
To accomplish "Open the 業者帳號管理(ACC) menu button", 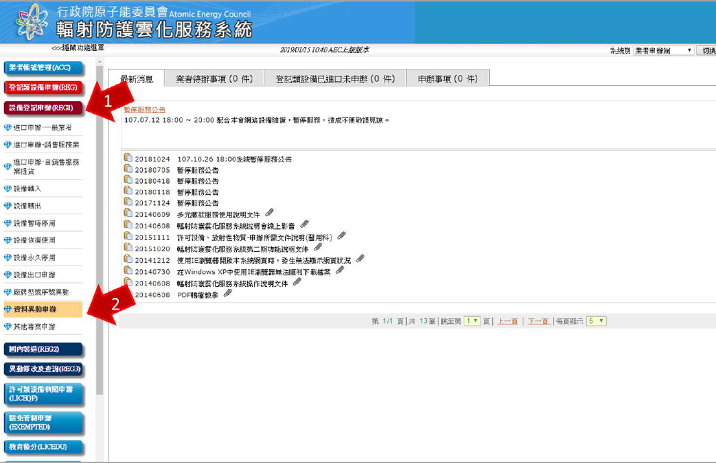I will click(x=43, y=68).
